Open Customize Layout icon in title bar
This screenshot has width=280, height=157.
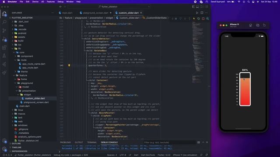pos(207,7)
